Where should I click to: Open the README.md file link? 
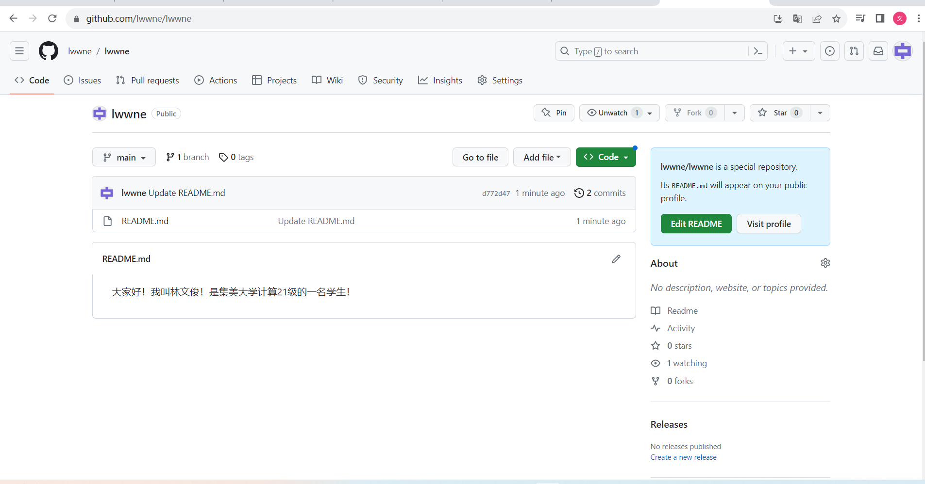tap(145, 221)
